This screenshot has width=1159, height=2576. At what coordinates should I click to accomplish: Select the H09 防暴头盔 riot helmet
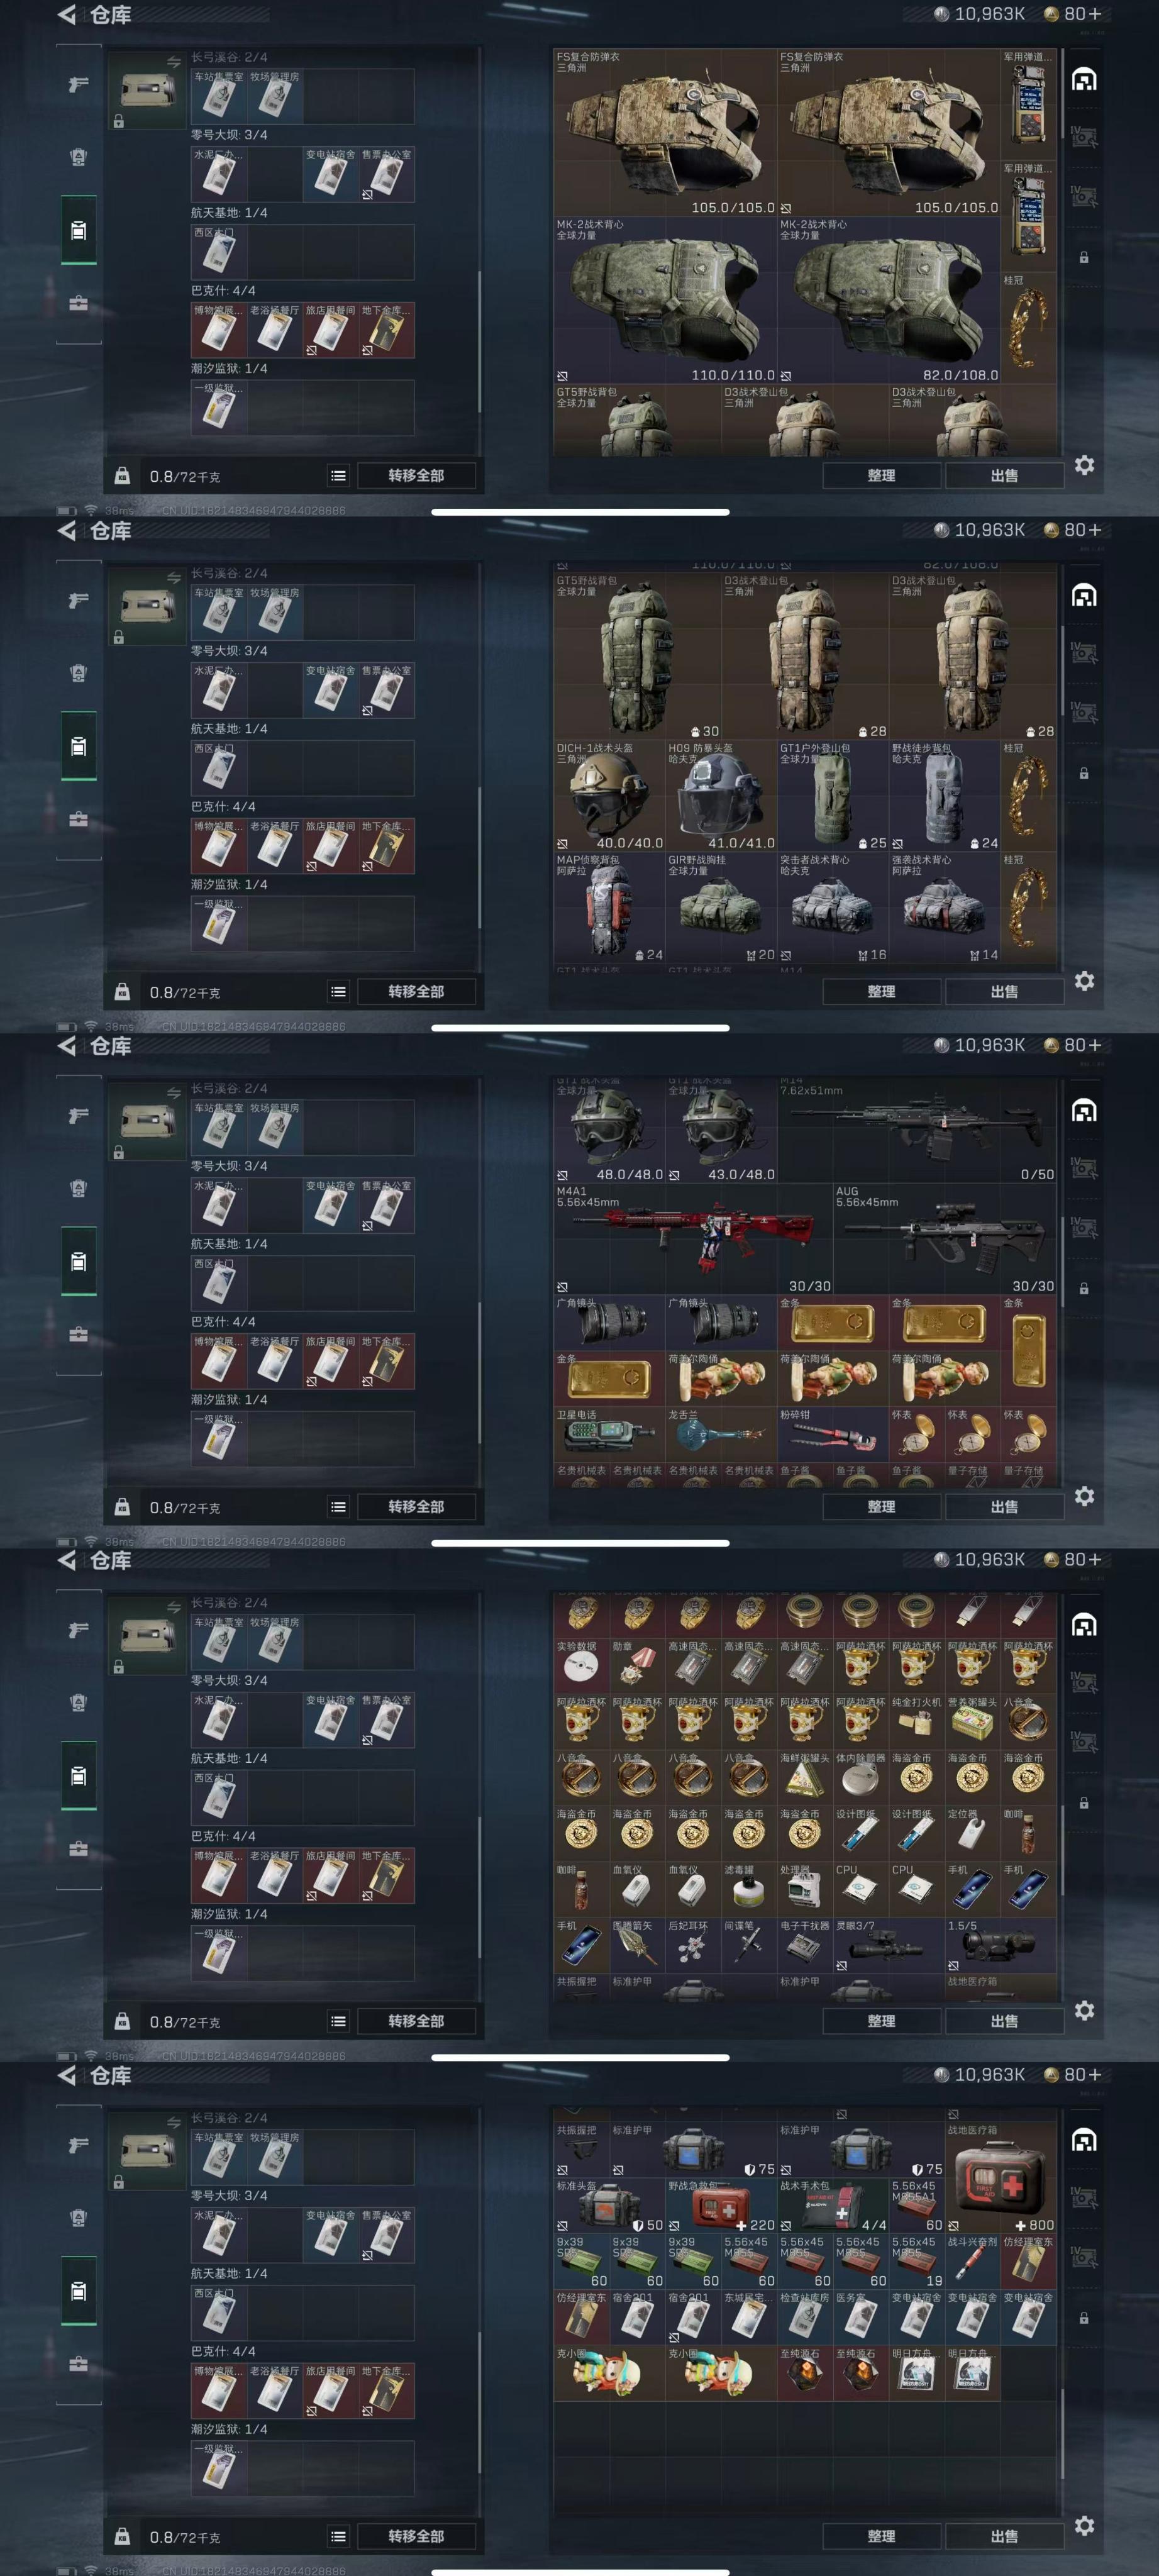[721, 796]
